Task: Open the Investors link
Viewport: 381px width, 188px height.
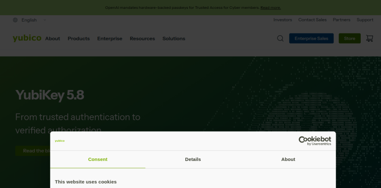Action: click(283, 20)
